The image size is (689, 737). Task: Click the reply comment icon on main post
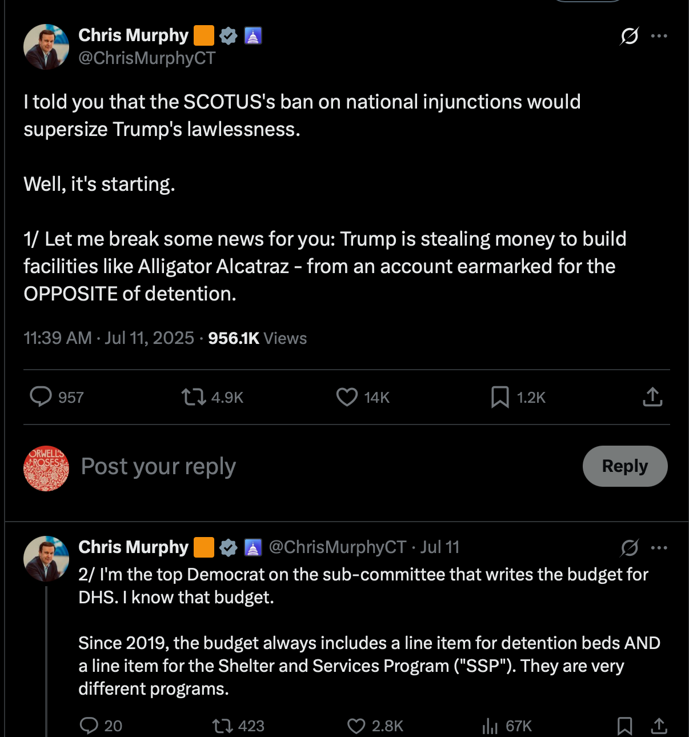[x=41, y=396]
